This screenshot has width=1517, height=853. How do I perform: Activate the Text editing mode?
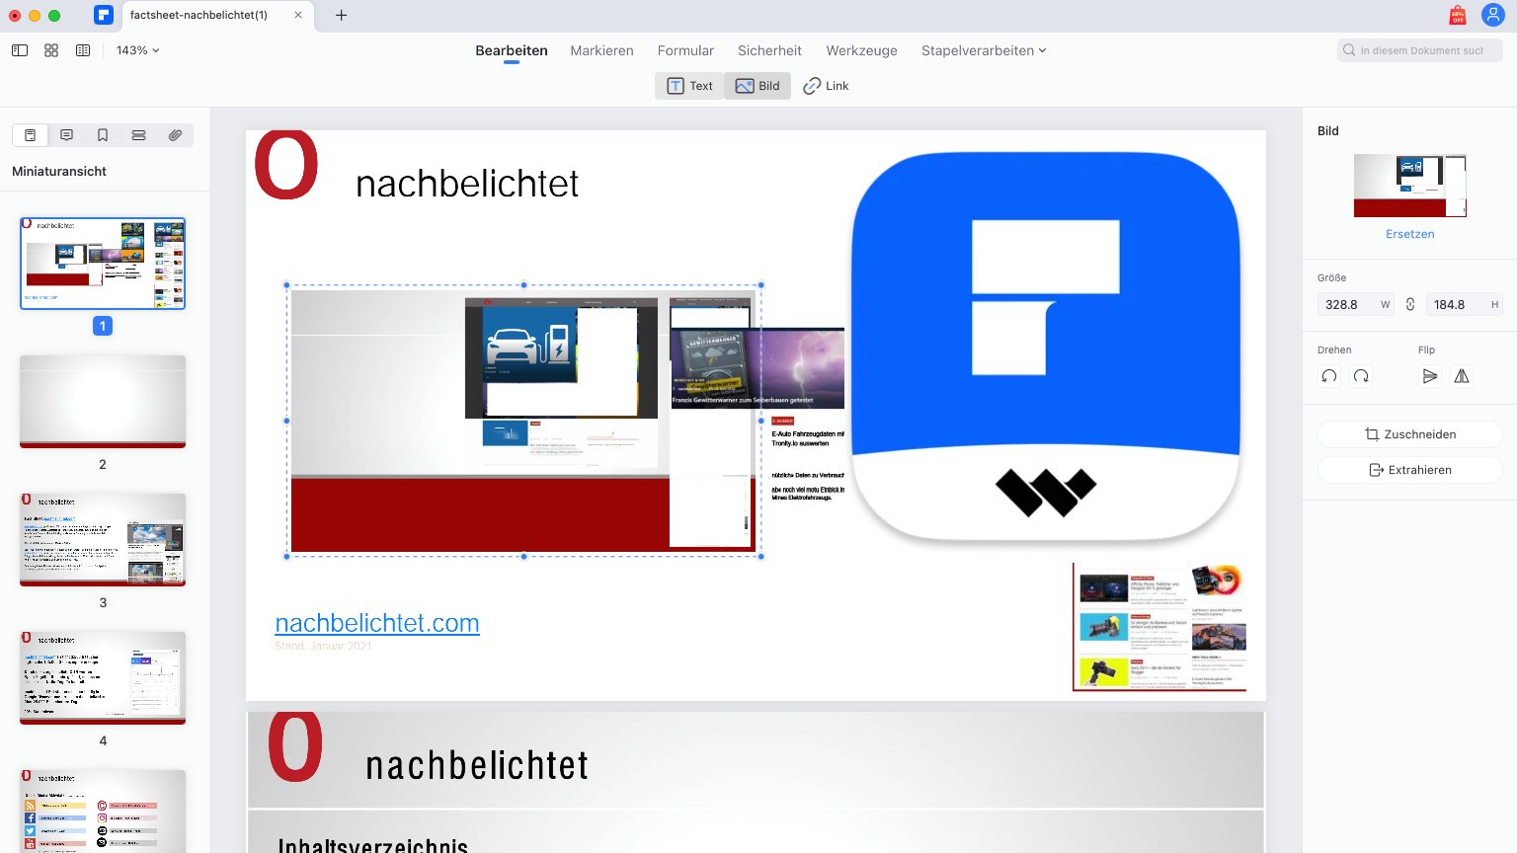click(x=688, y=86)
